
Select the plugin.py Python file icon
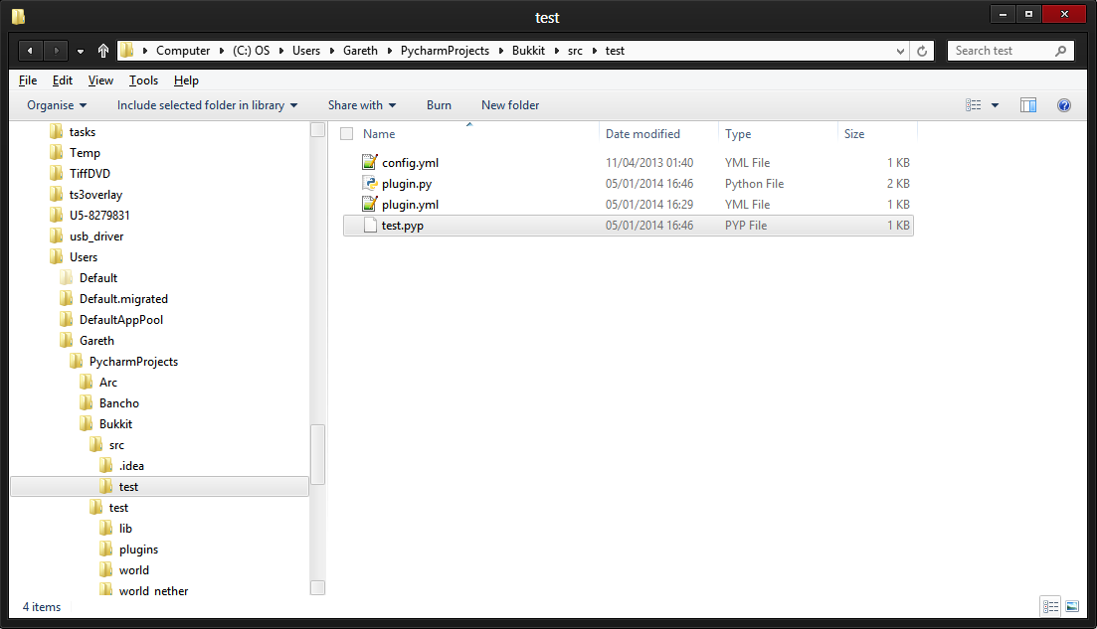(369, 183)
